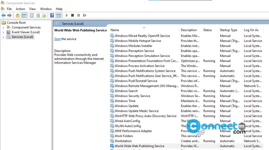Select Component Services in the tree
Viewport: 269px width, 150px height.
(26, 27)
